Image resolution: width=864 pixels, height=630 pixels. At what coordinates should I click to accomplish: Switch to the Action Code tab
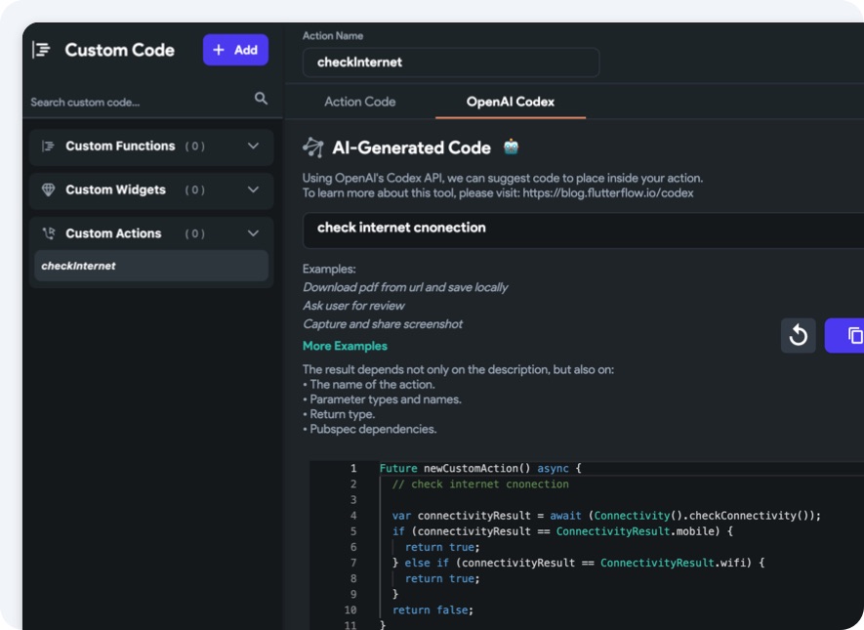pyautogui.click(x=359, y=102)
